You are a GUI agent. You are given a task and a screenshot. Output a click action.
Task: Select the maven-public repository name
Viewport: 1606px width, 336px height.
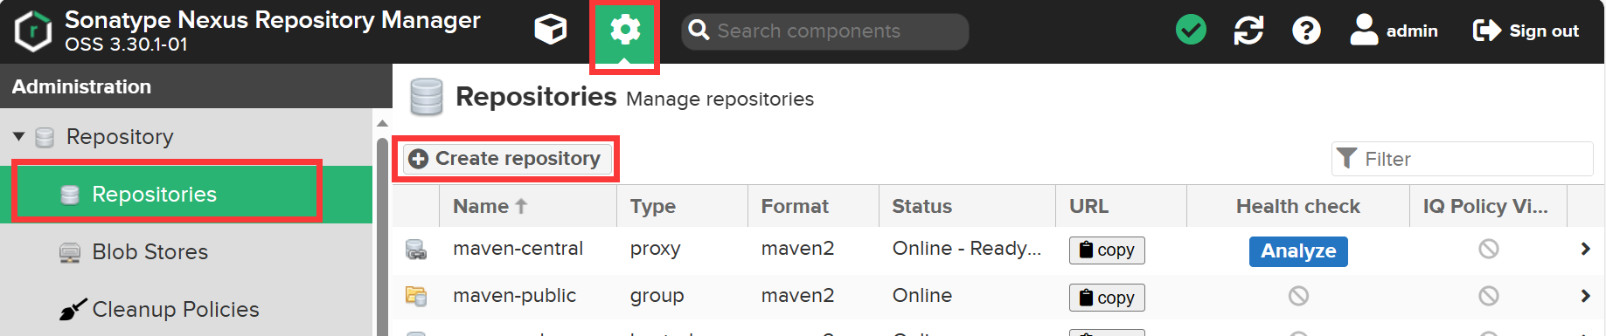pyautogui.click(x=514, y=296)
